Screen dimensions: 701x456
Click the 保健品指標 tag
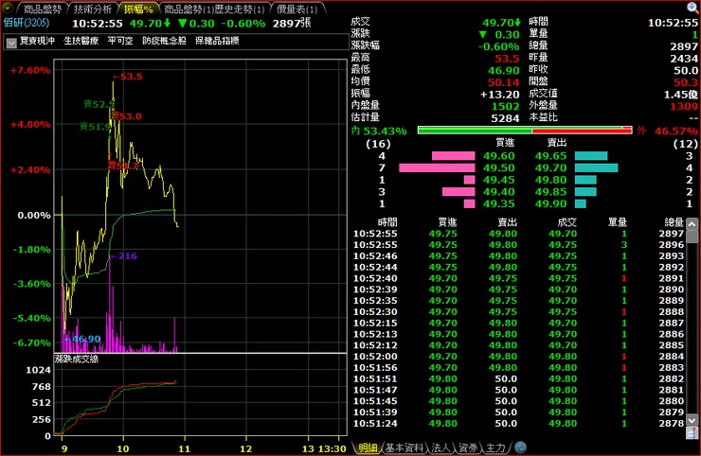coord(217,41)
